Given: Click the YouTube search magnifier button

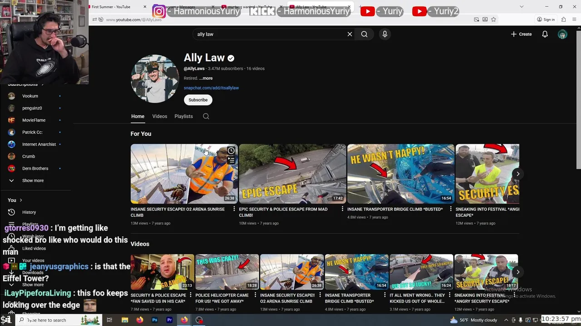Looking at the screenshot, I should (x=364, y=34).
